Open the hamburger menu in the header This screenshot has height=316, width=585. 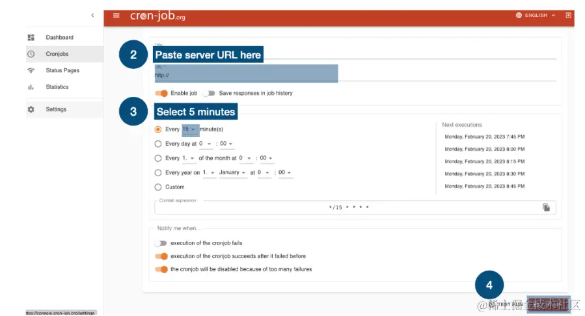[116, 15]
